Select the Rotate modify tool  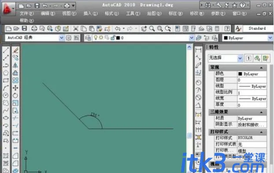pos(15,96)
